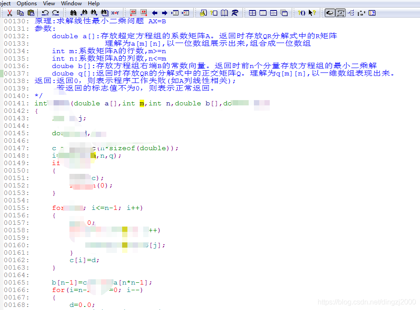Click the '*/' comment end on line 140
The height and width of the screenshot is (310, 420).
coord(39,96)
